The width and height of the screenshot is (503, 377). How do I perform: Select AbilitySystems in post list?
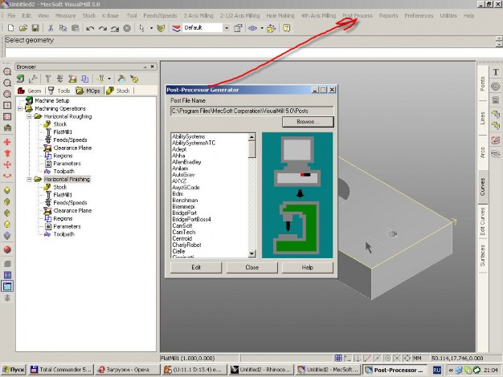pyautogui.click(x=188, y=136)
